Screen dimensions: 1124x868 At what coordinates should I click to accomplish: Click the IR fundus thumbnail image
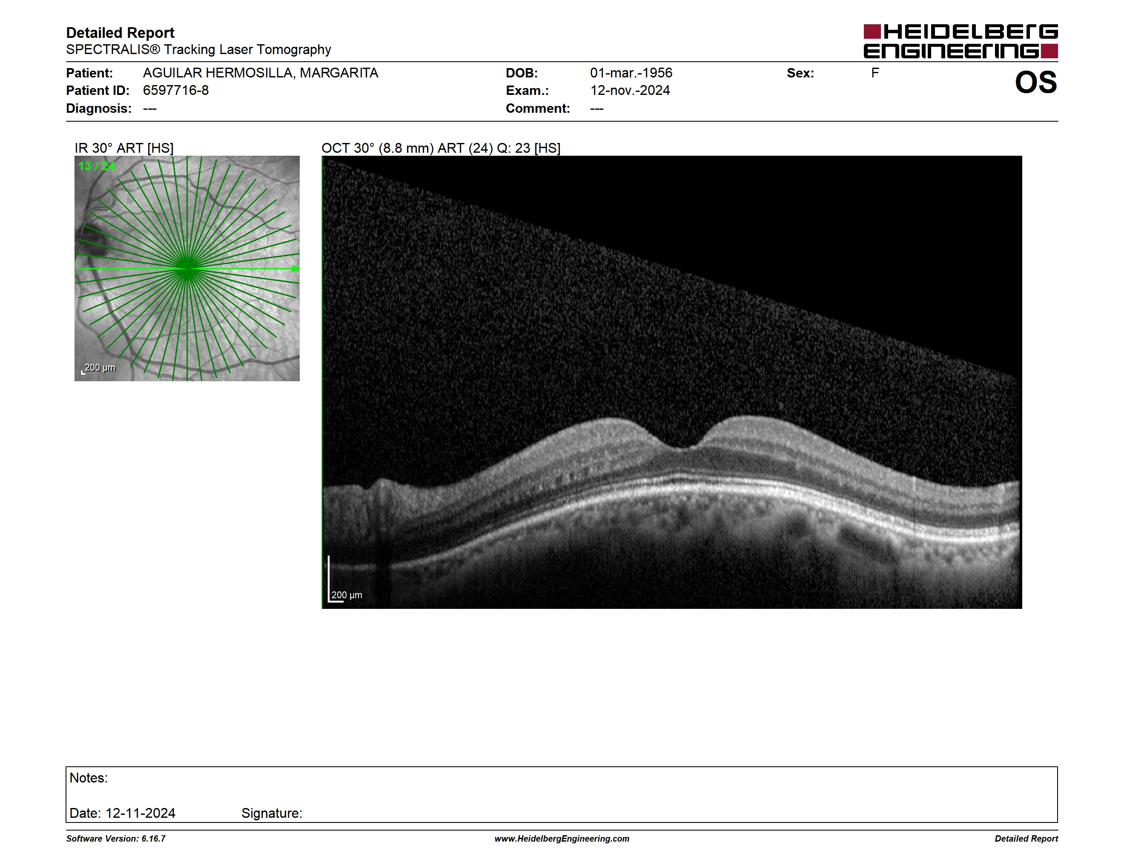coord(187,268)
